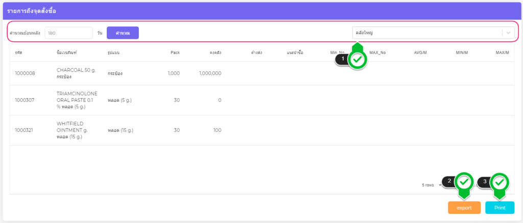The height and width of the screenshot is (223, 523).
Task: Sort by the AVG/M column header
Action: click(420, 52)
